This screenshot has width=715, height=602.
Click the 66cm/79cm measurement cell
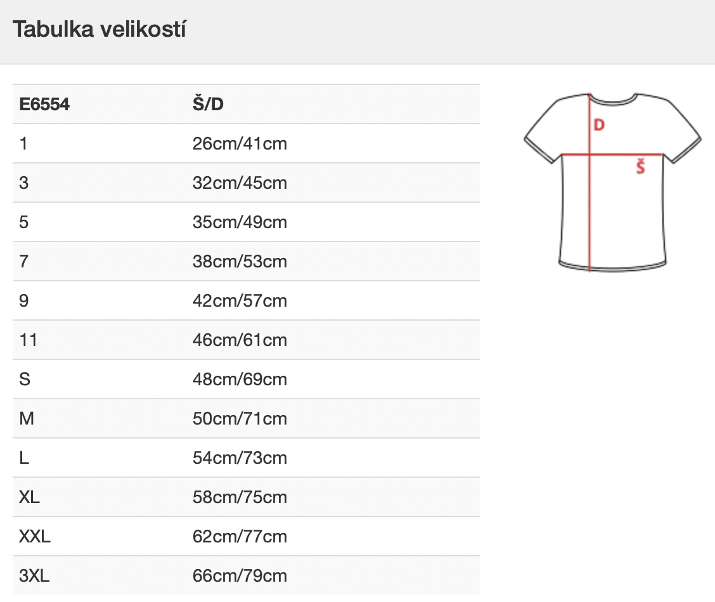240,575
